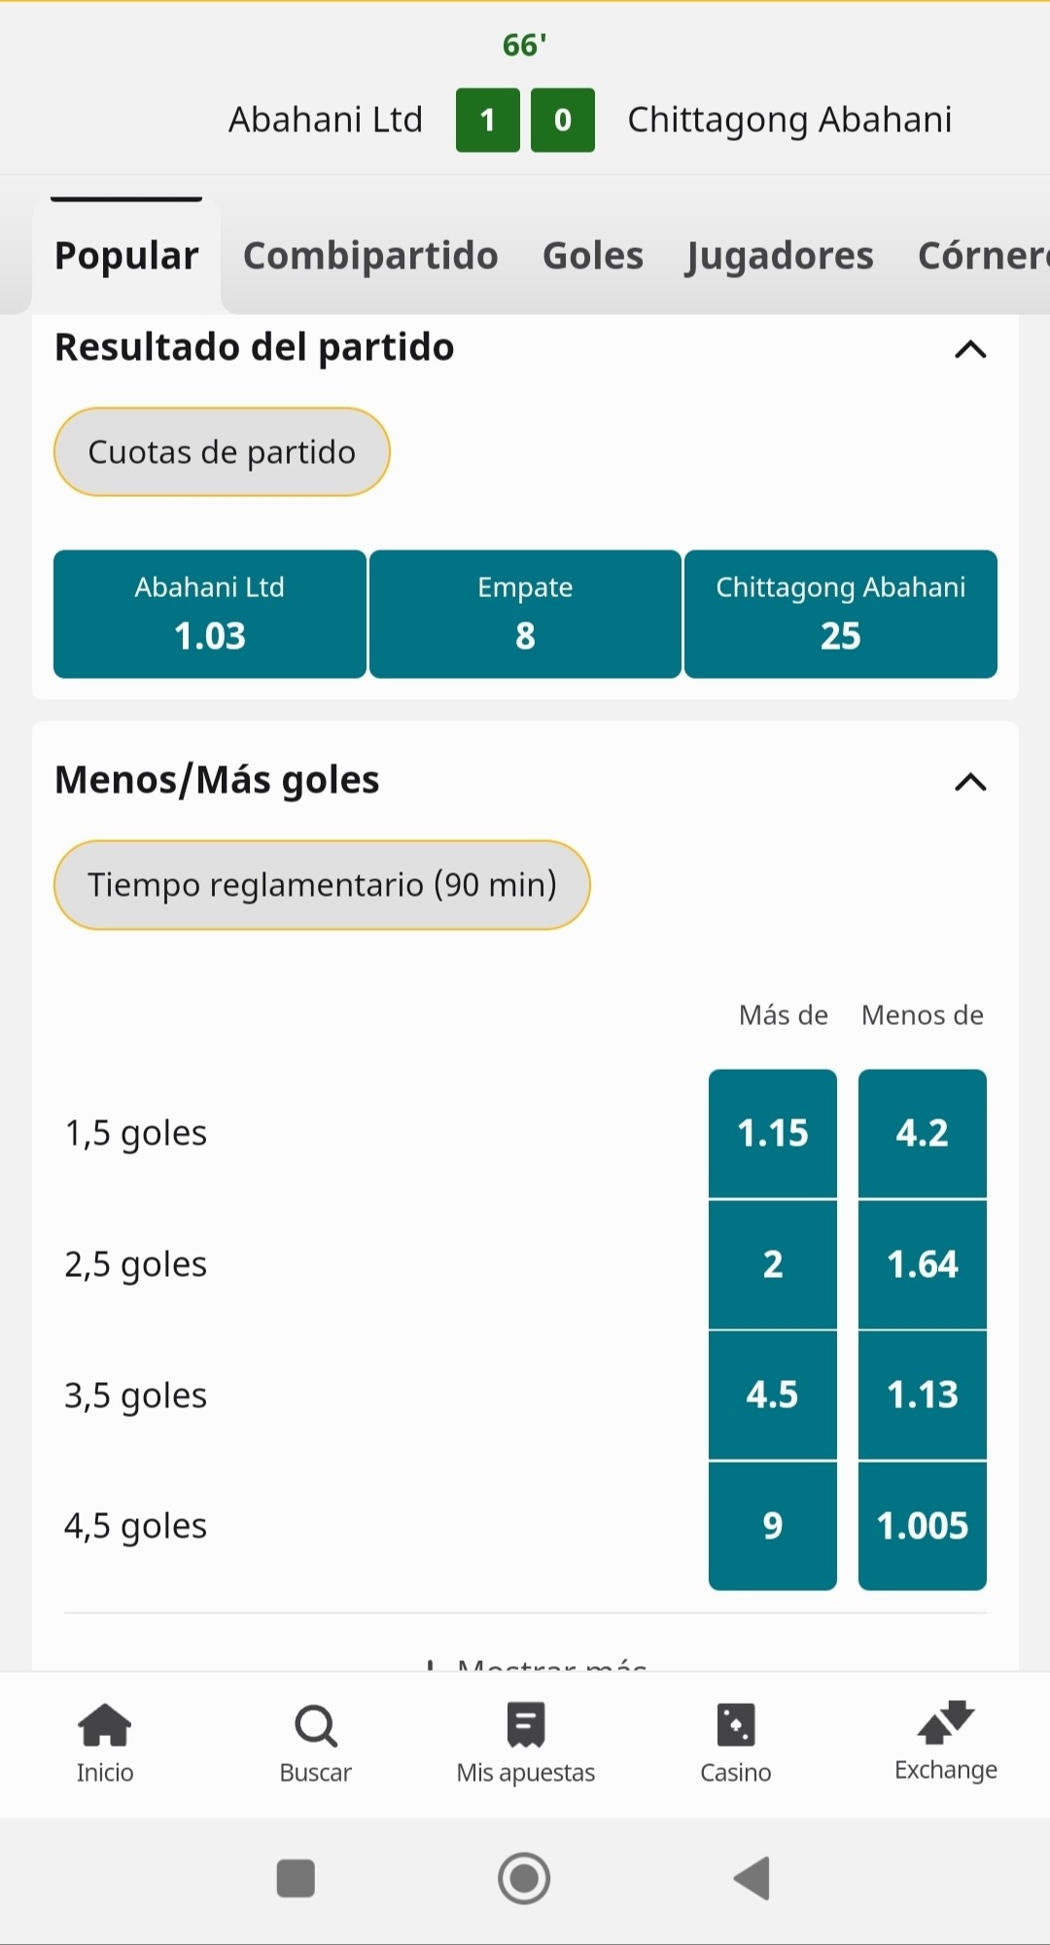Open Mis apuestas receipt icon
This screenshot has width=1050, height=1945.
pos(526,1725)
